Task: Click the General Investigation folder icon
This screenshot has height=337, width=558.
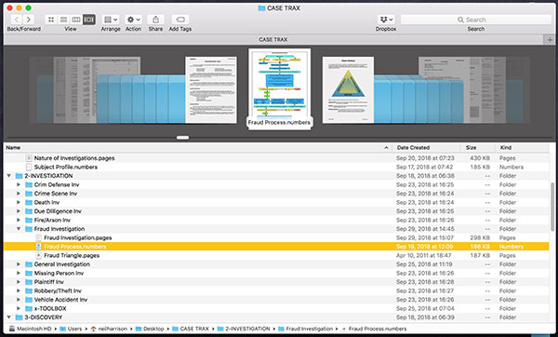Action: coord(29,264)
